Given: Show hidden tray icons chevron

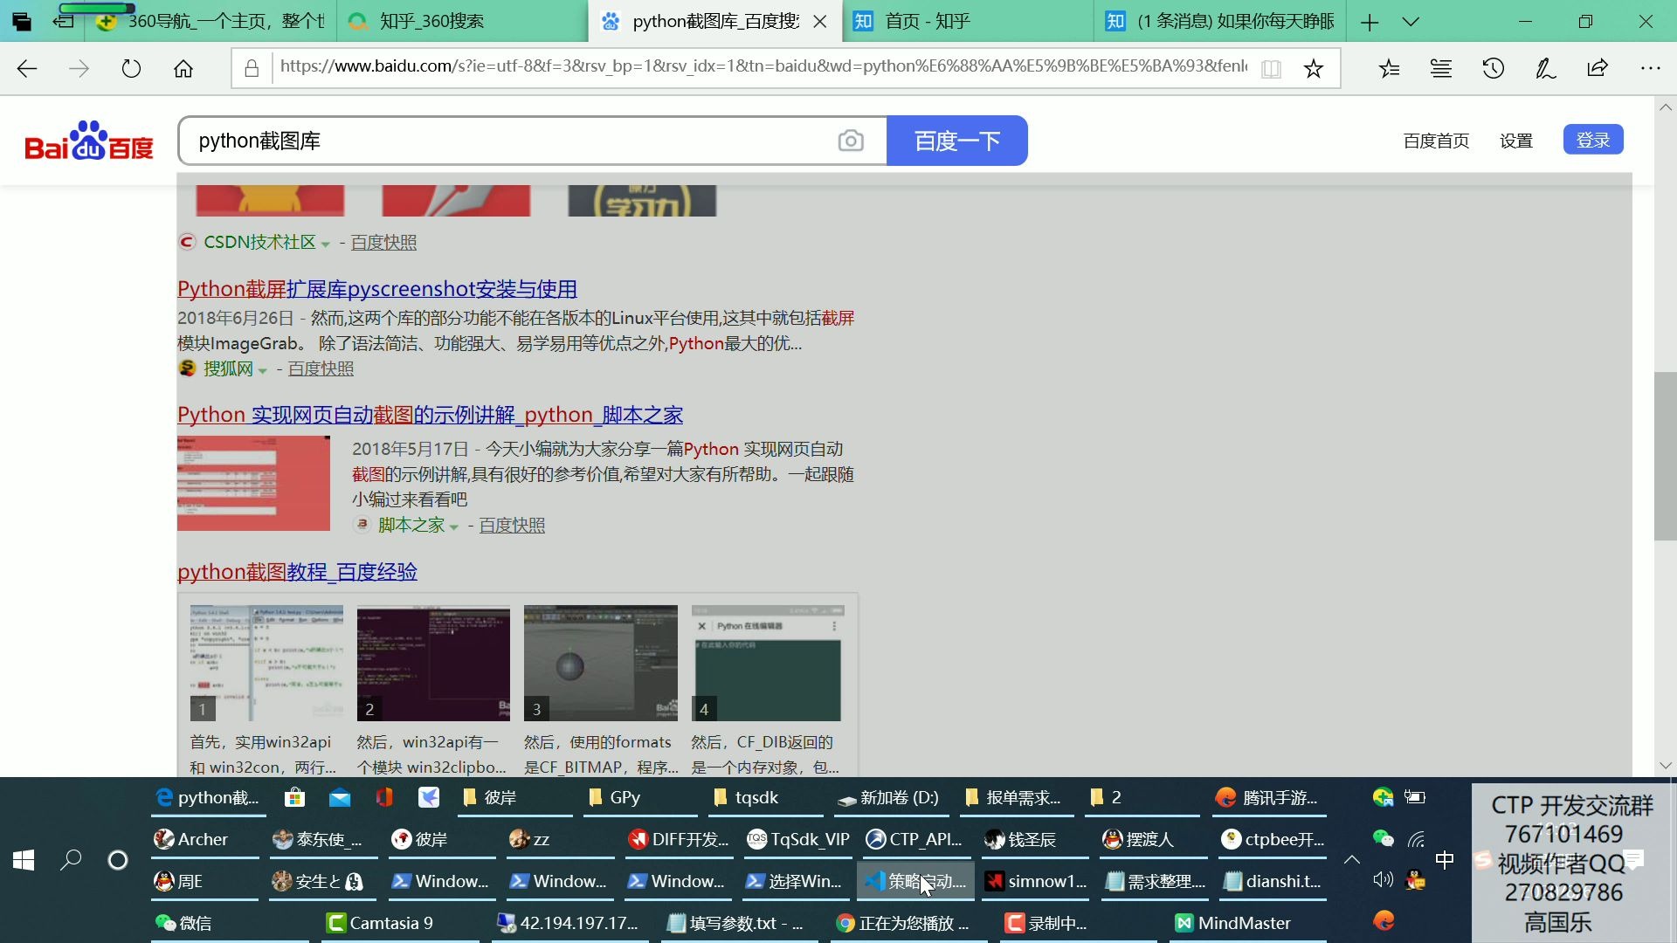Looking at the screenshot, I should click(x=1351, y=860).
